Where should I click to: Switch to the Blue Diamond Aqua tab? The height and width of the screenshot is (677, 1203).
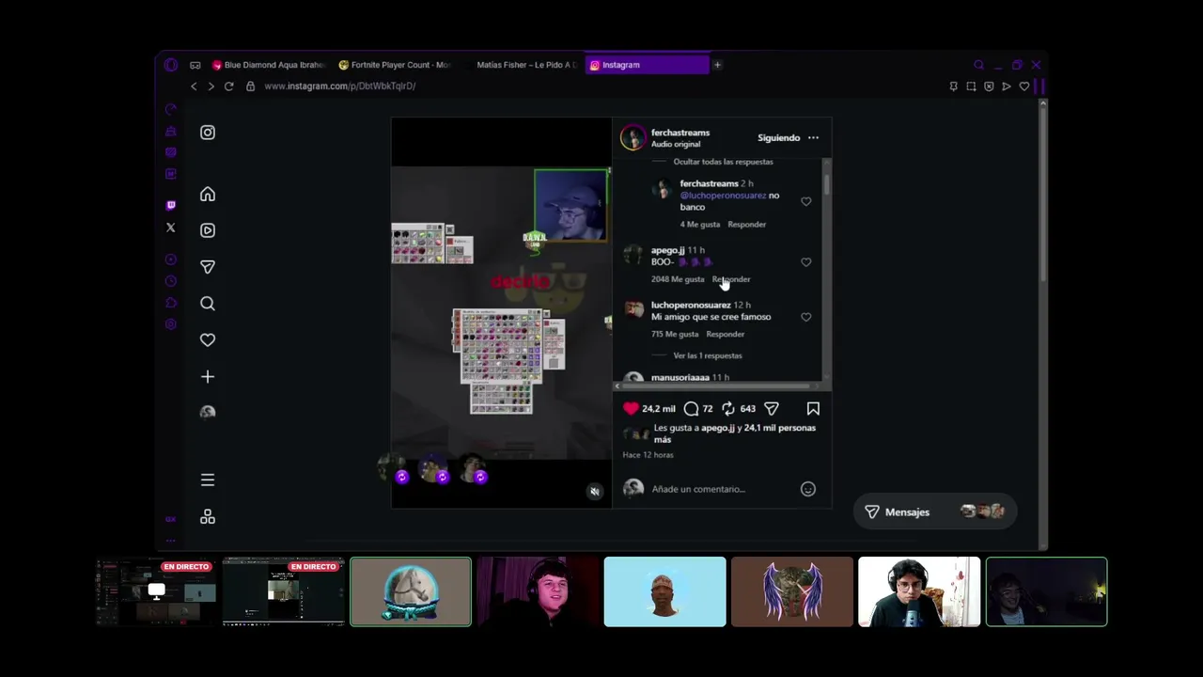(268, 65)
